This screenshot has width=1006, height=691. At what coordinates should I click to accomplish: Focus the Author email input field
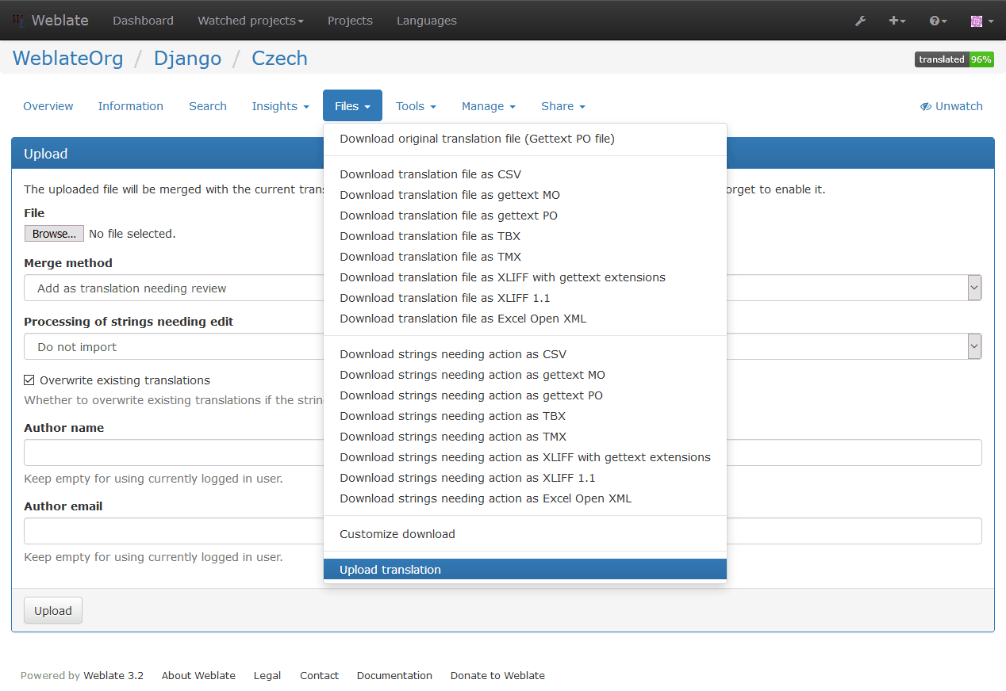tap(503, 531)
